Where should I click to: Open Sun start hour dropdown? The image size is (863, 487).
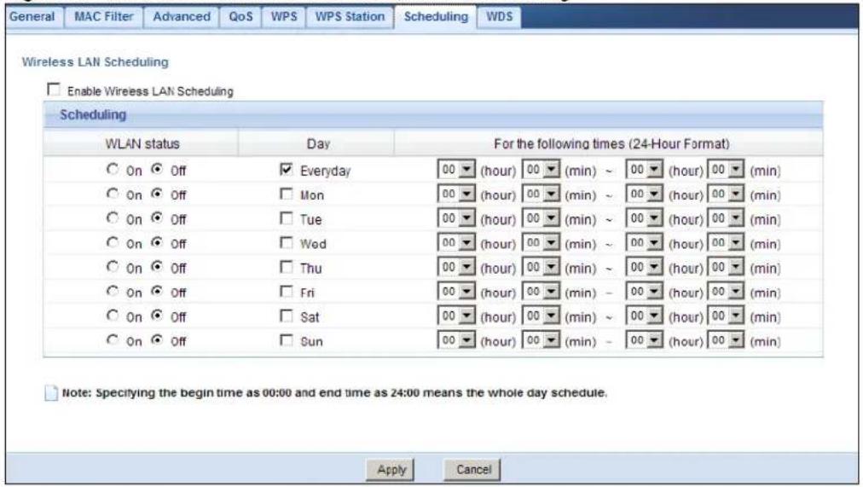pos(456,340)
